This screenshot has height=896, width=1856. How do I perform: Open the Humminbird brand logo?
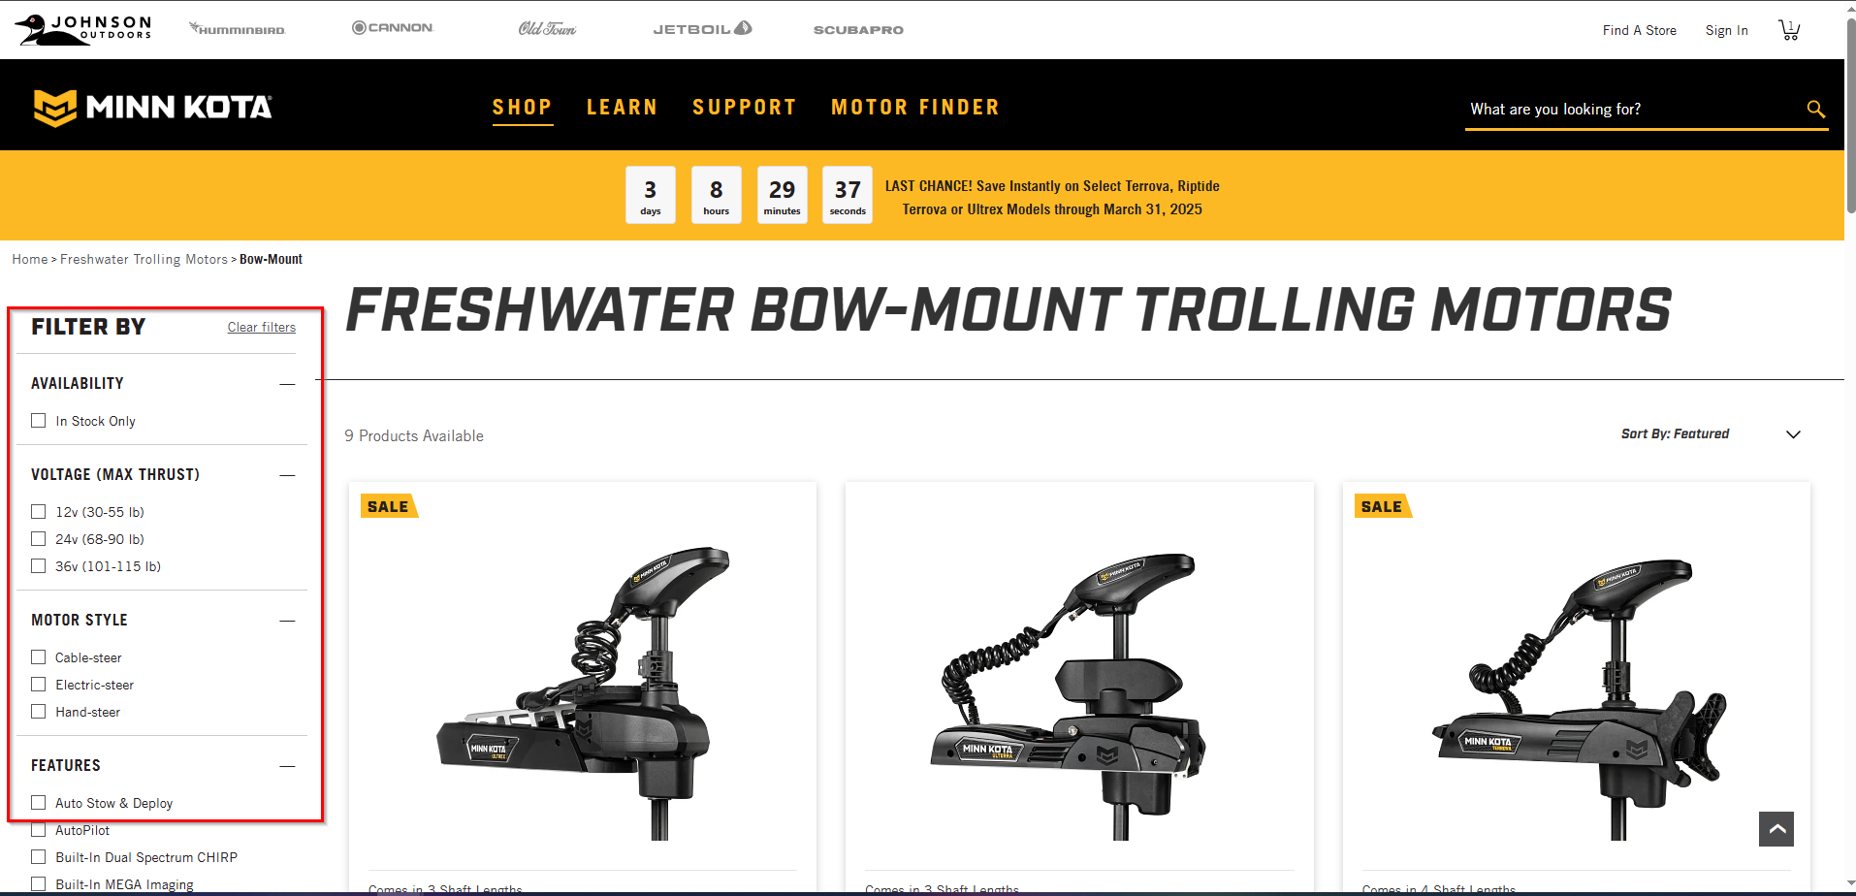(238, 29)
